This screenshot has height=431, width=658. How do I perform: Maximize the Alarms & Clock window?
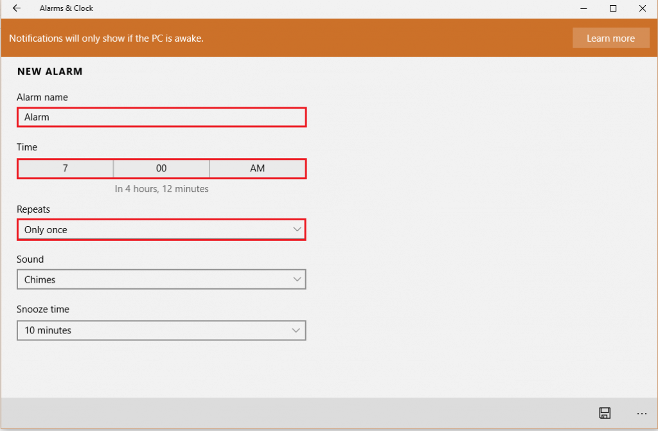click(x=612, y=8)
